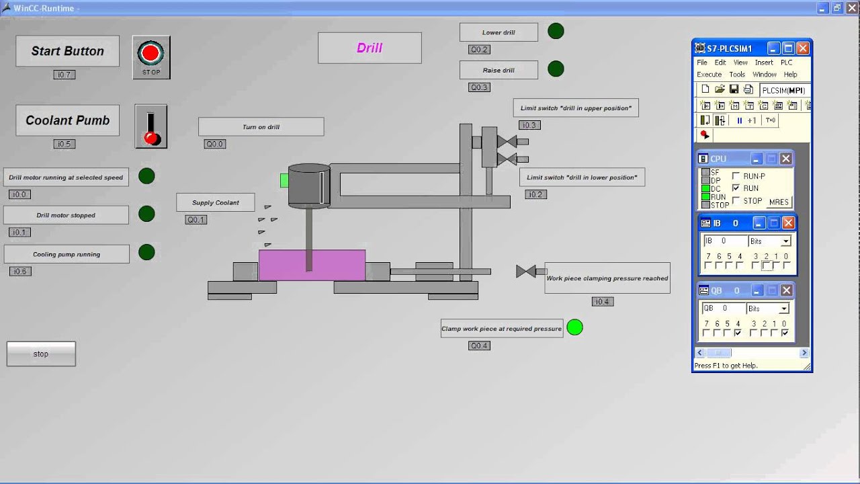
Task: Click the stop button at bottom left
Action: 41,354
